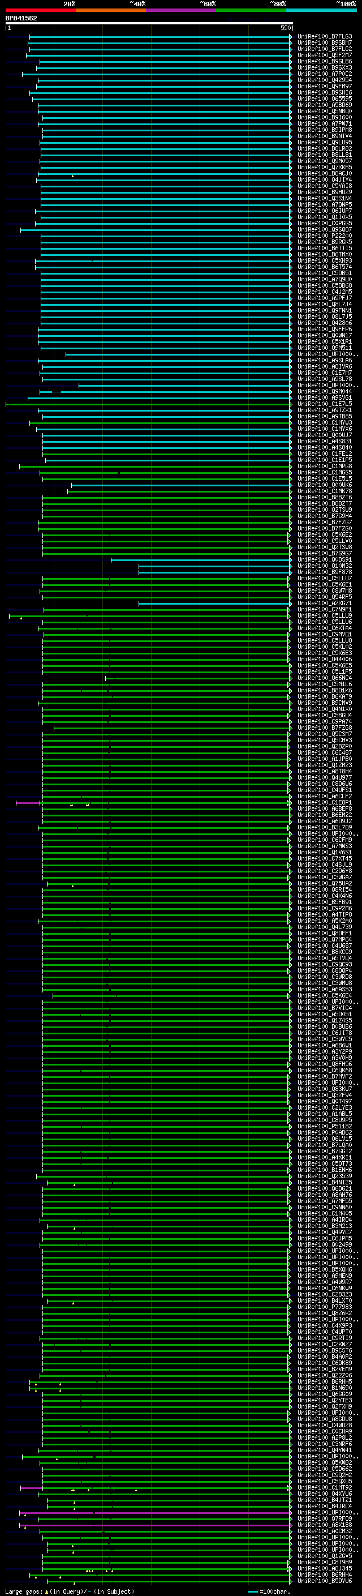Select hit label UniRef100_Q75UA2
Screen dimensions: 362x1596
click(x=324, y=884)
